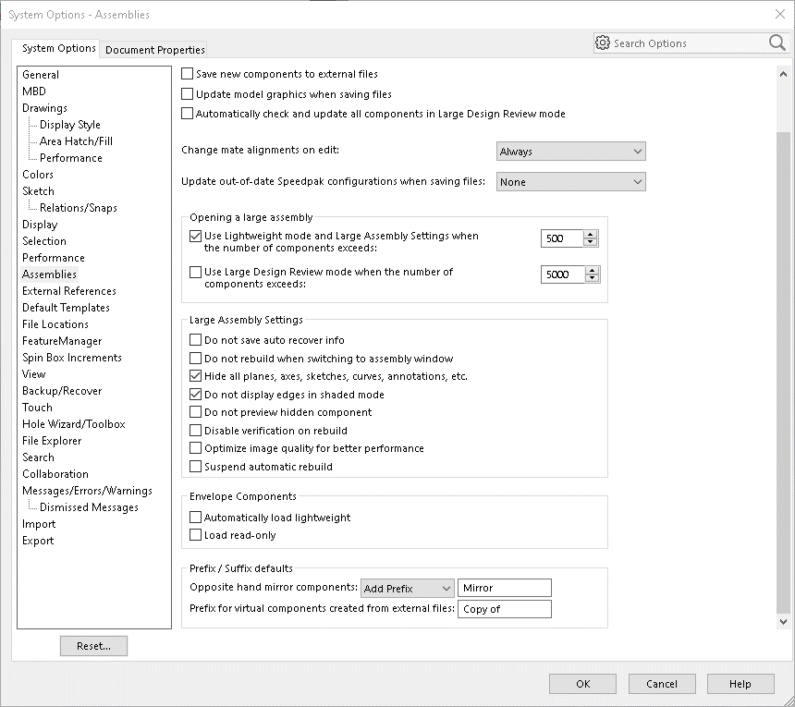Uncheck Do not display edges in shaded mode
The width and height of the screenshot is (795, 707).
point(195,395)
